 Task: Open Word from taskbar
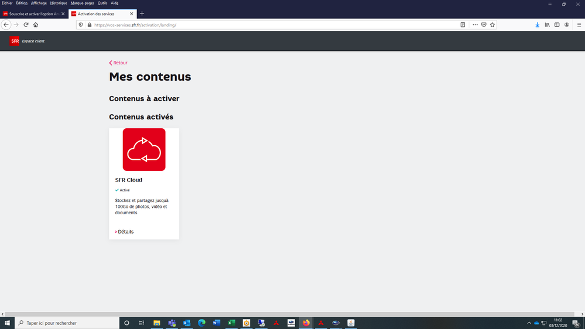coord(217,323)
